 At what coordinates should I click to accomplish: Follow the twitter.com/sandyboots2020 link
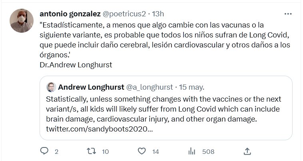click(x=99, y=129)
